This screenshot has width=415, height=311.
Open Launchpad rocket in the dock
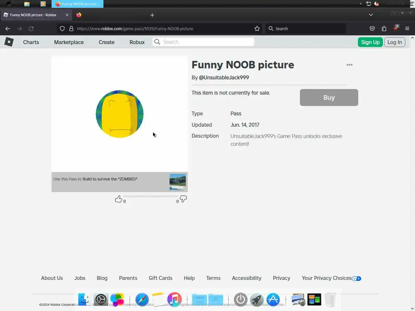pos(257,300)
